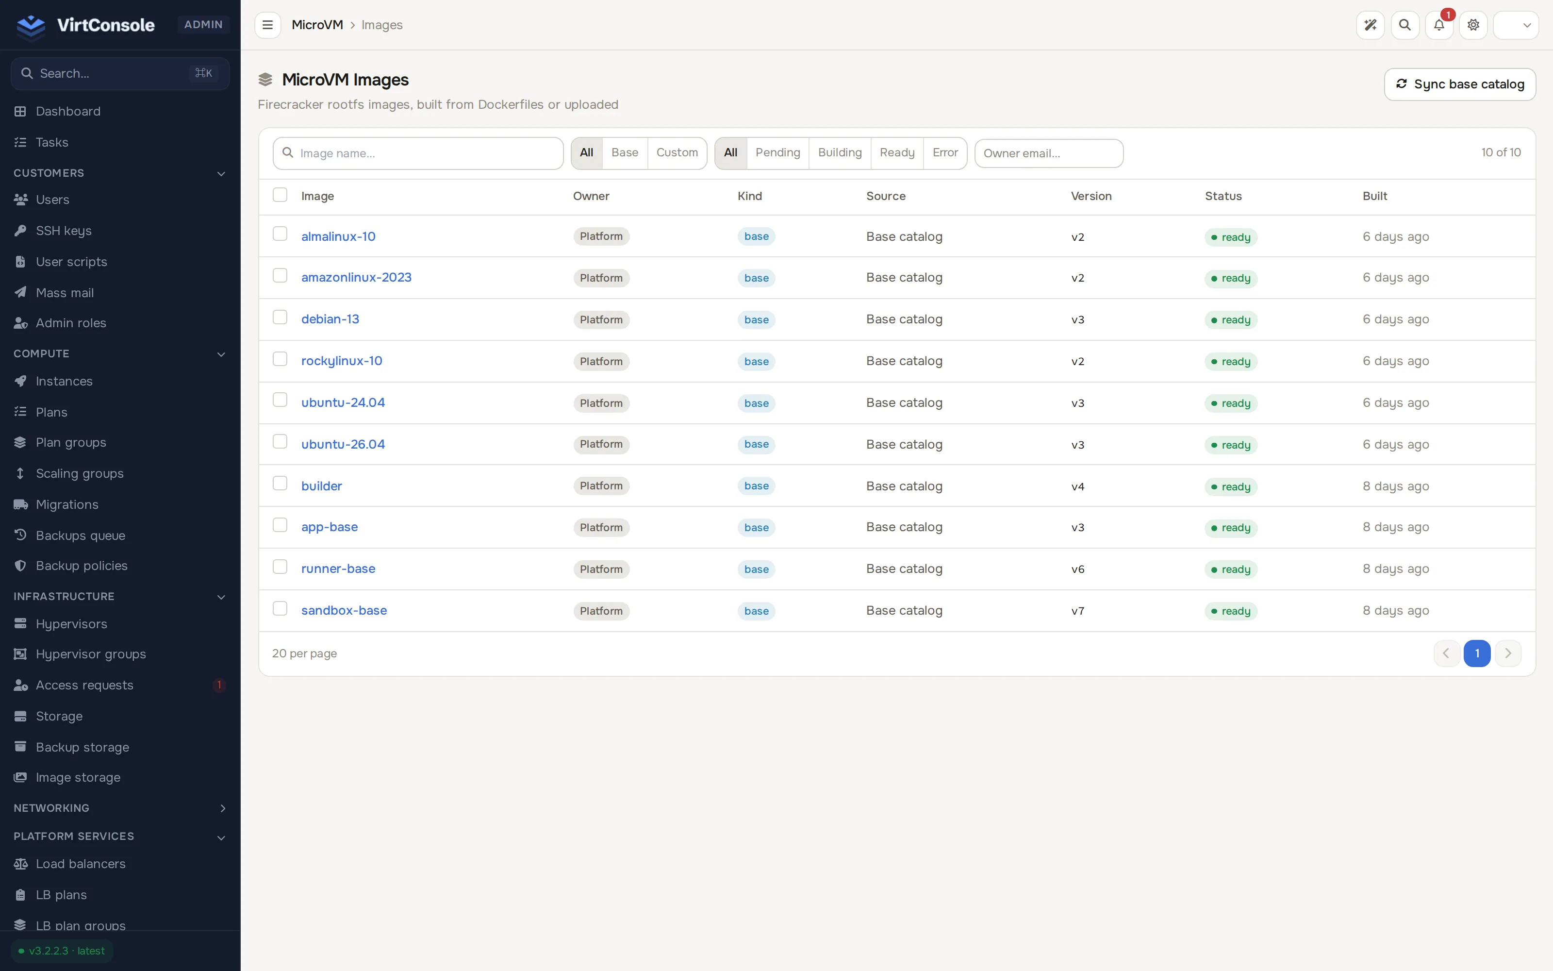
Task: Show only Error status images
Action: [944, 153]
